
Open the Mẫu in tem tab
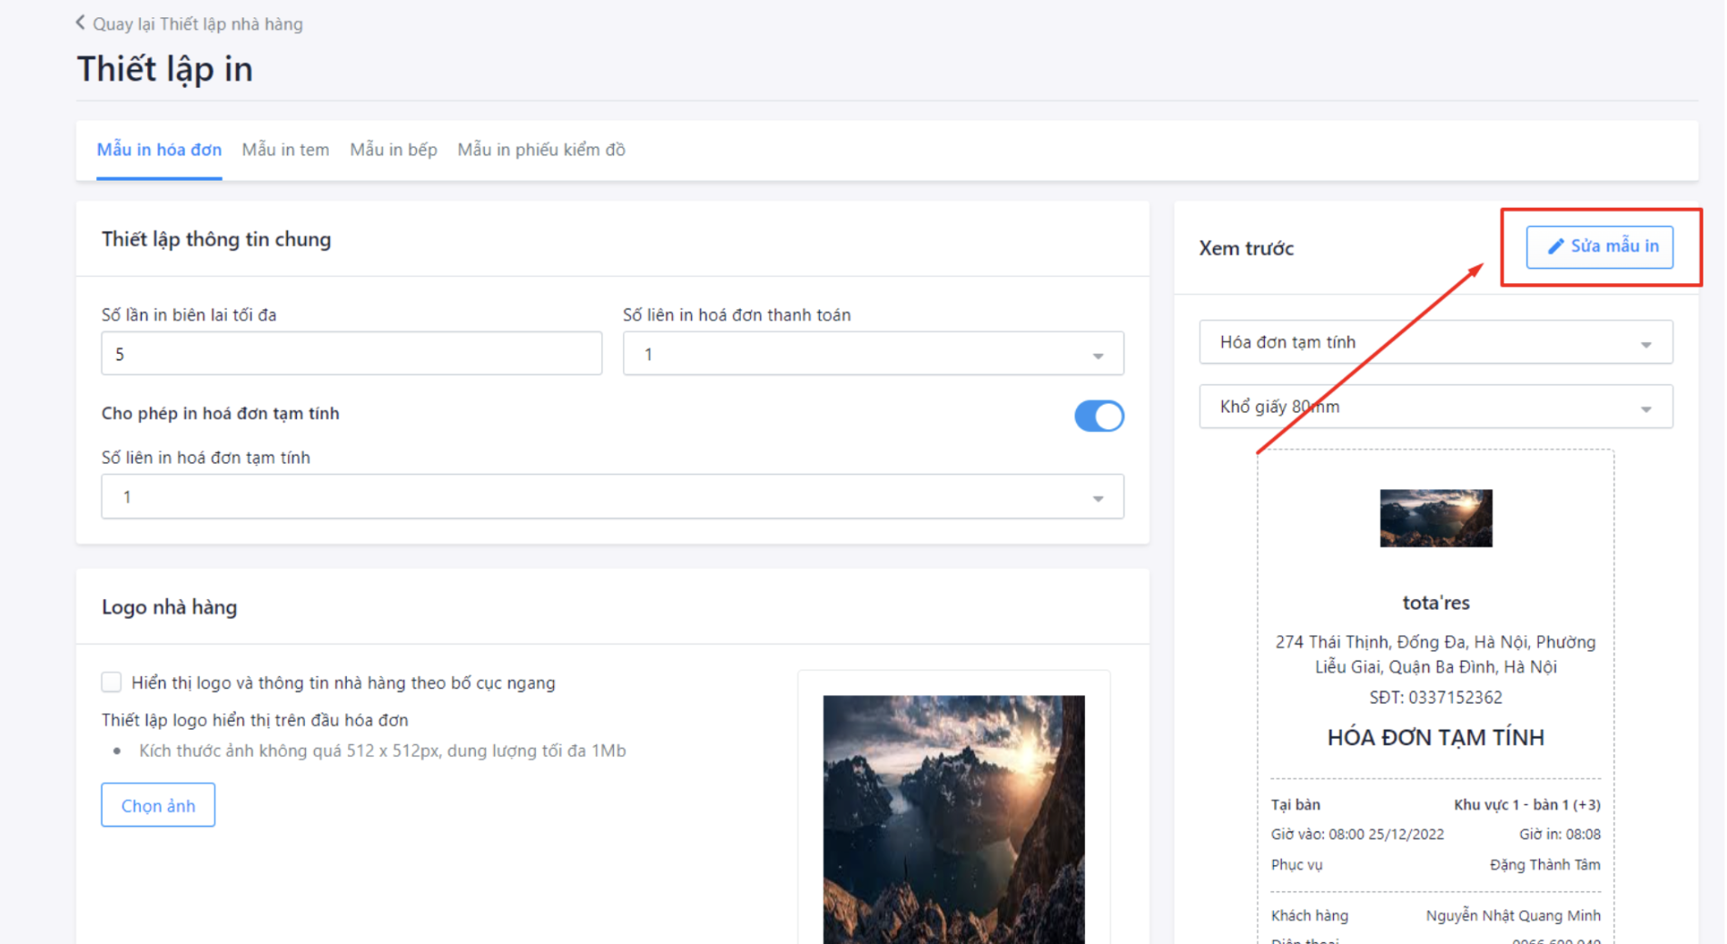[285, 150]
